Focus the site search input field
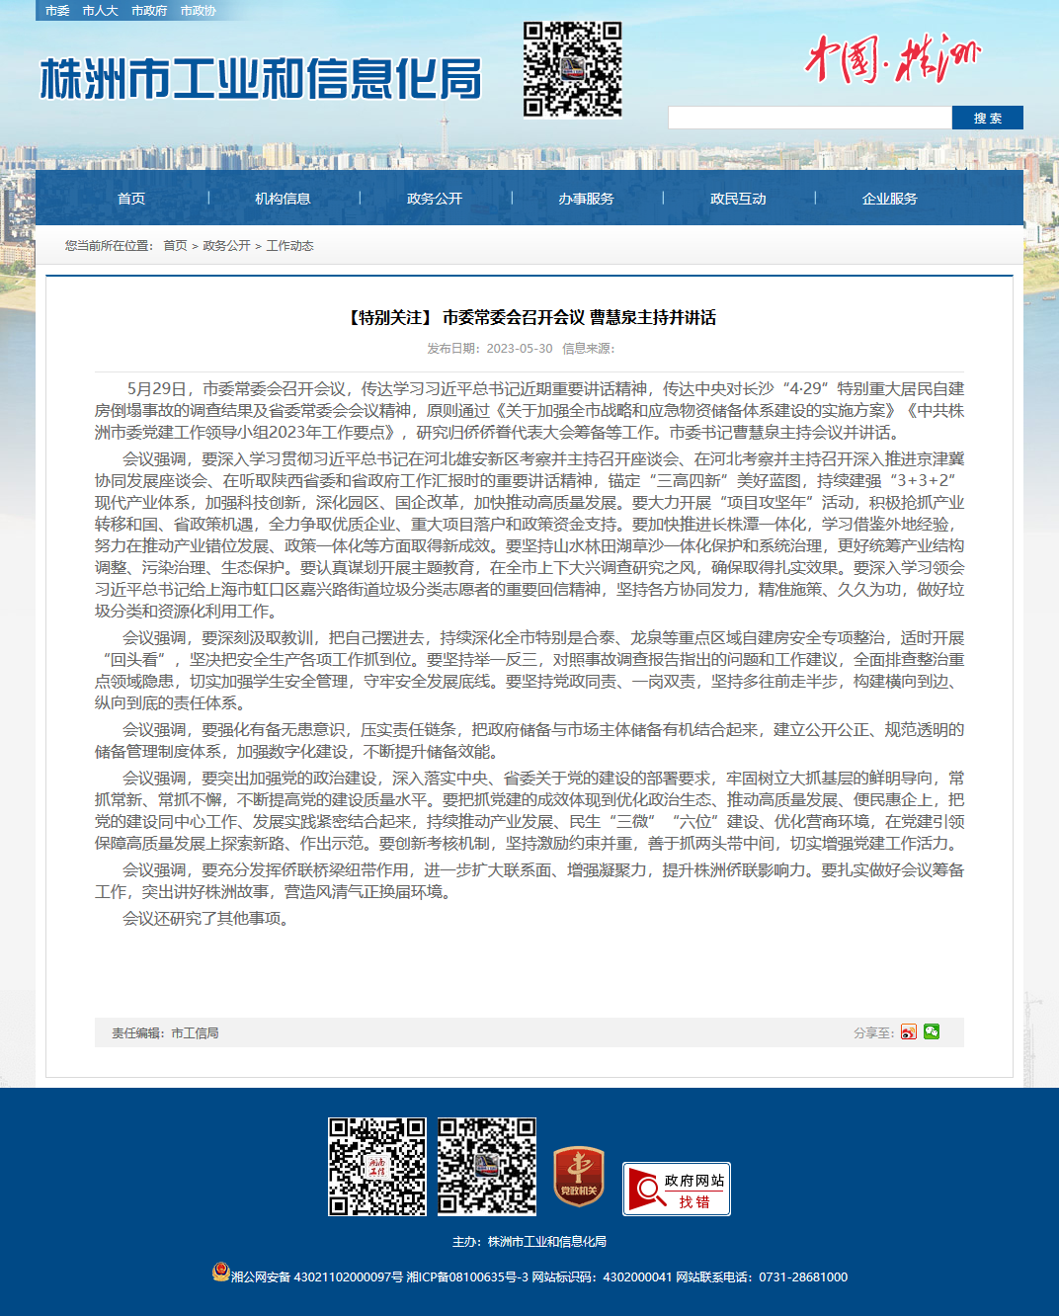Screen dimensions: 1059x1316 [x=810, y=118]
